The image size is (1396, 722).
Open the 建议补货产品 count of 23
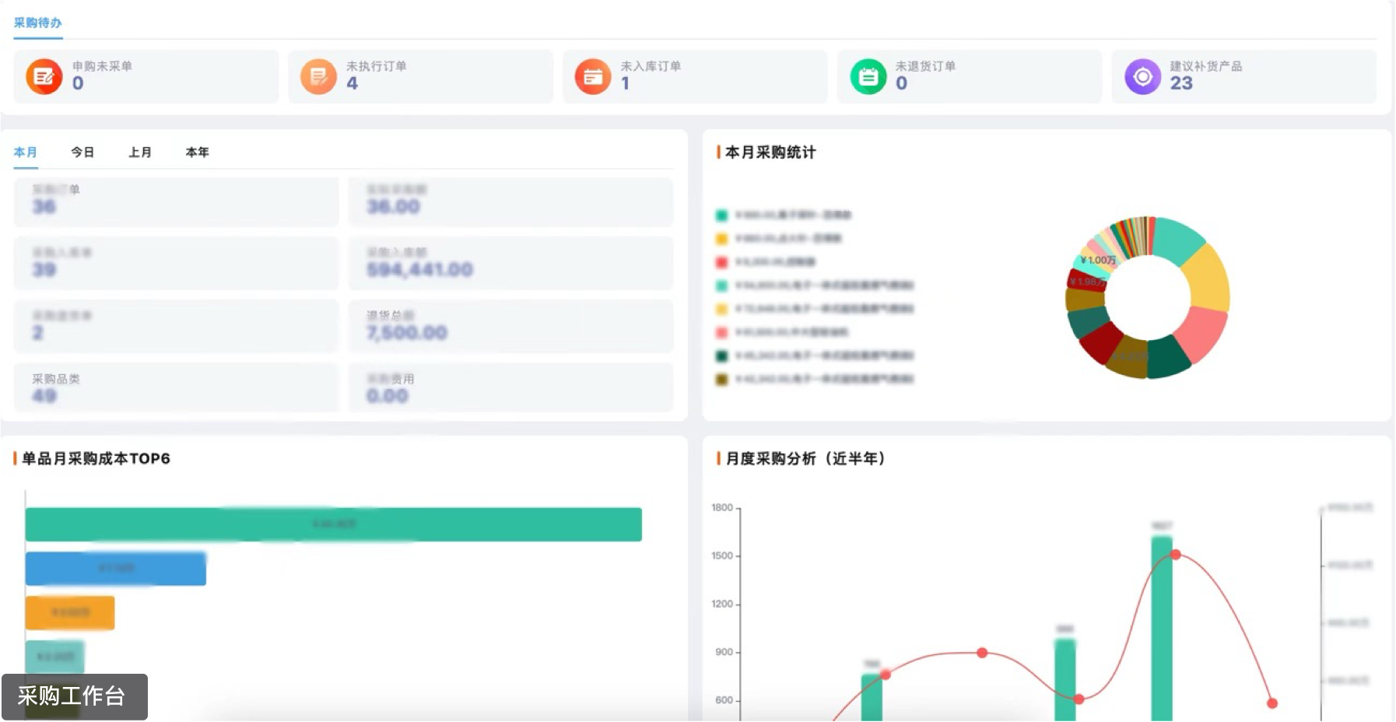tap(1180, 83)
